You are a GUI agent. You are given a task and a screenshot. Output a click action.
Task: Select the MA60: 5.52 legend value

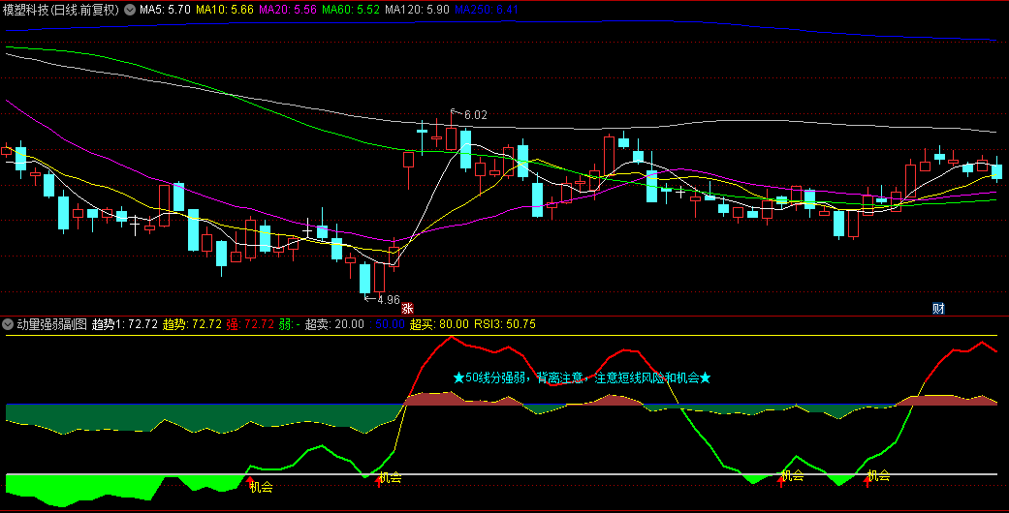tap(351, 10)
